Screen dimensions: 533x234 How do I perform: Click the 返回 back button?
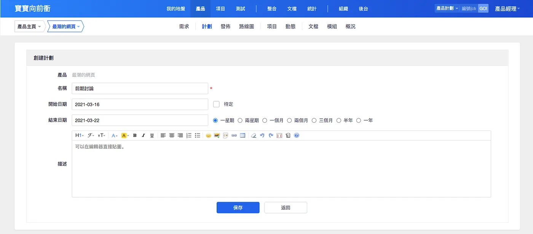click(x=286, y=208)
